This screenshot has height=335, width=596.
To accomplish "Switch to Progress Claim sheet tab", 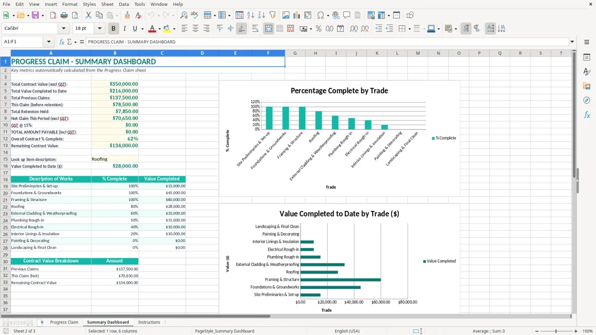I will coord(64,322).
